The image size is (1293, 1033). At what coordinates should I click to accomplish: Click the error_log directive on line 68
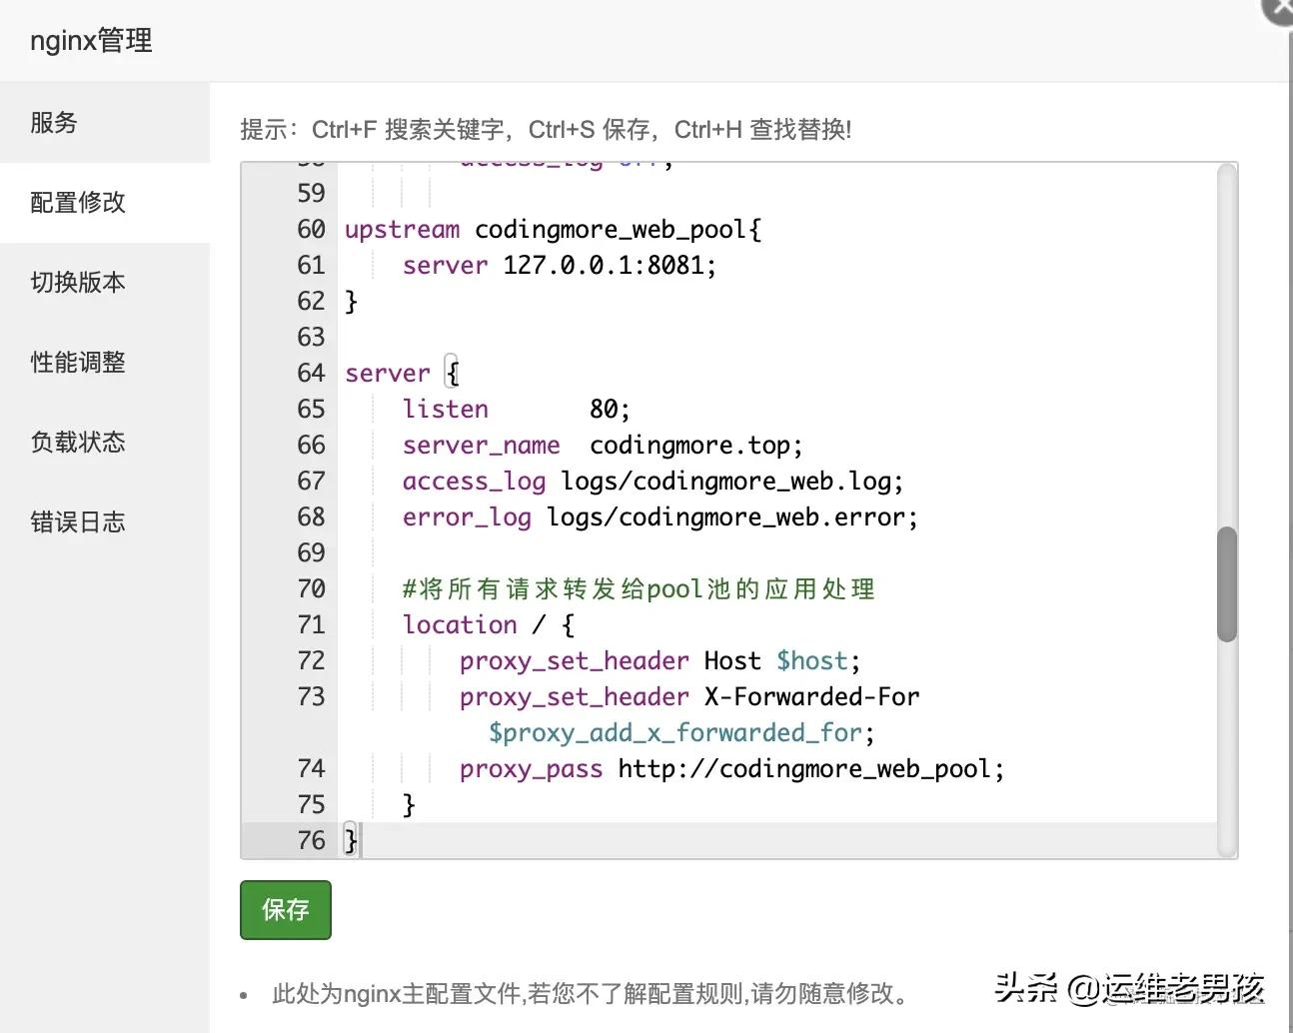coord(659,516)
